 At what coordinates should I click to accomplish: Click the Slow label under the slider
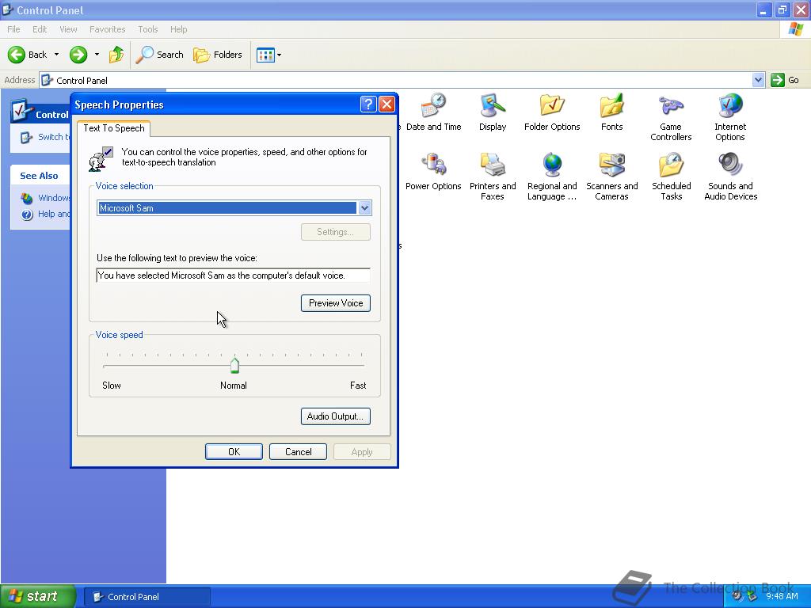point(112,386)
